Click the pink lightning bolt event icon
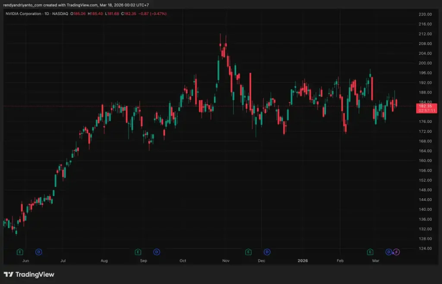This screenshot has width=442, height=284. tap(396, 252)
